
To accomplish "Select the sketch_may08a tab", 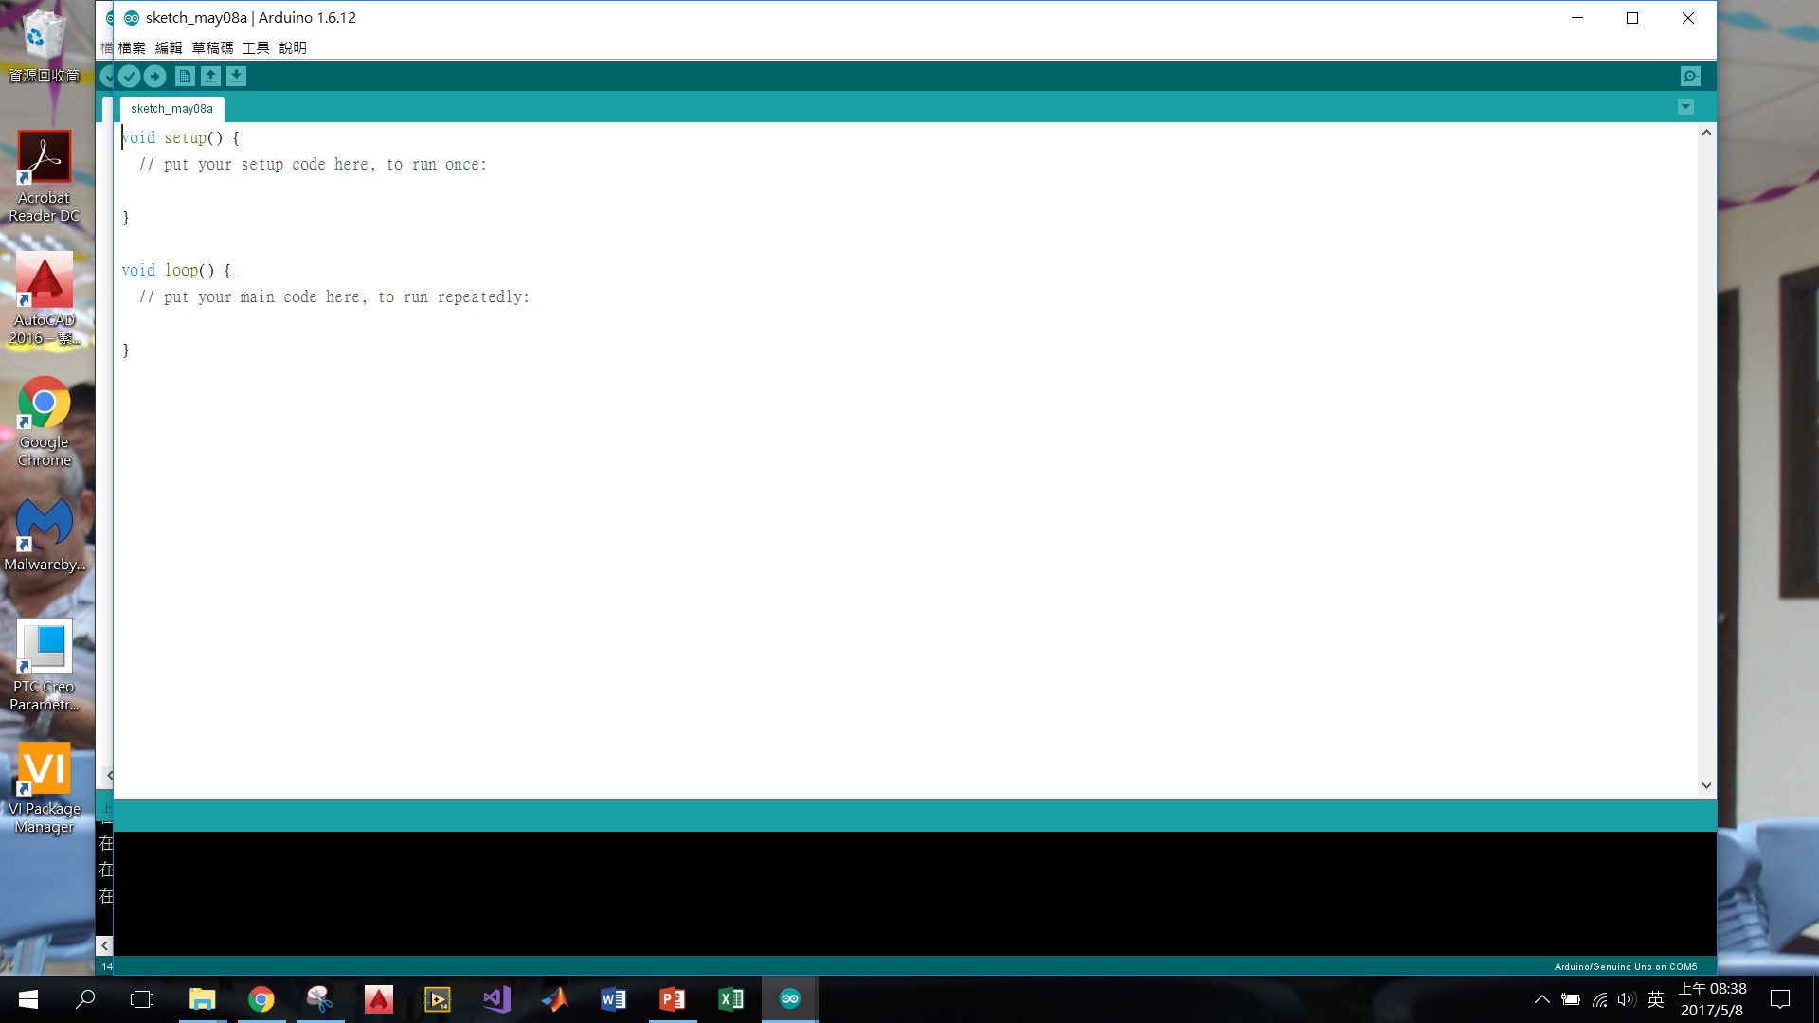I will tap(171, 109).
